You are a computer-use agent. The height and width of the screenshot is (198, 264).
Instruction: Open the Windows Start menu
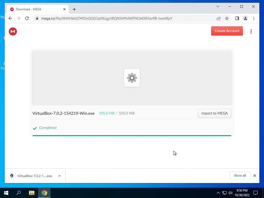click(x=6, y=193)
